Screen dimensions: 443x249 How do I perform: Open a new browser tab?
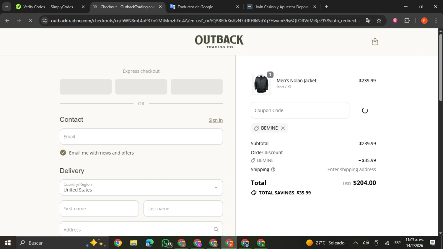(x=326, y=6)
